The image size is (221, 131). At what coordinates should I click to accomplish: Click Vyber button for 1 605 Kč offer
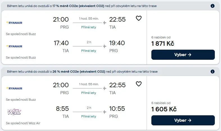(183, 120)
